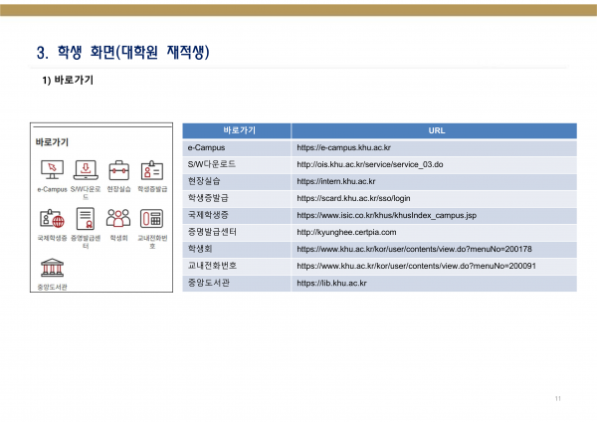Click the 3. 학생 화면(대학원 재적생) title
597x422 pixels.
click(x=123, y=52)
